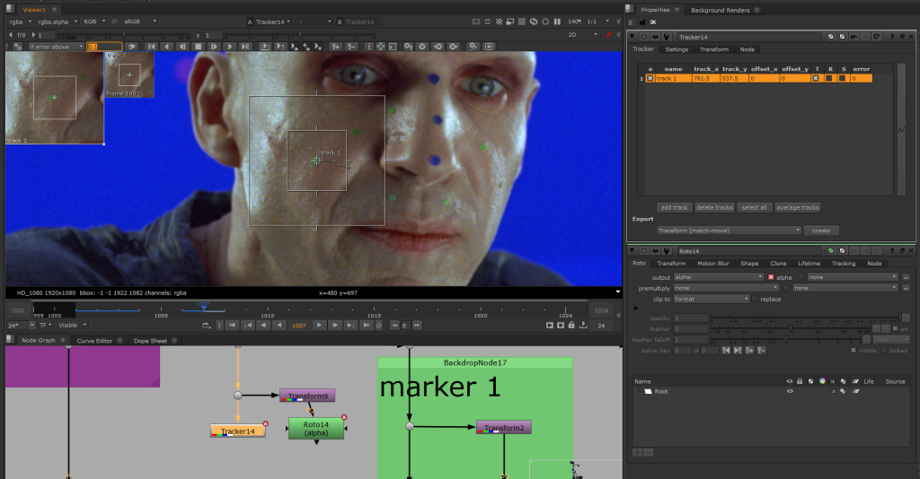920x479 pixels.
Task: Click the stop playback button in tracker toolbar
Action: [x=199, y=46]
